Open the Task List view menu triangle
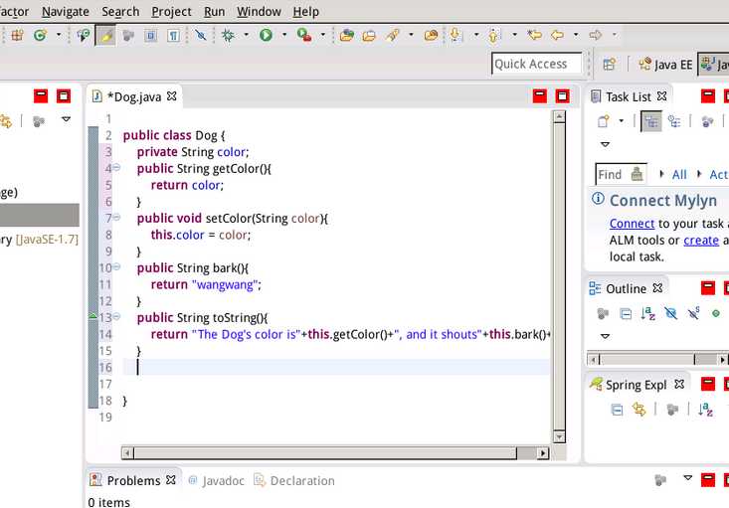Viewport: 729px width, 508px height. [605, 144]
